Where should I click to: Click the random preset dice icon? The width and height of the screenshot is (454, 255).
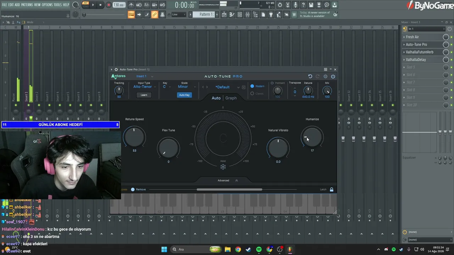pos(244,87)
